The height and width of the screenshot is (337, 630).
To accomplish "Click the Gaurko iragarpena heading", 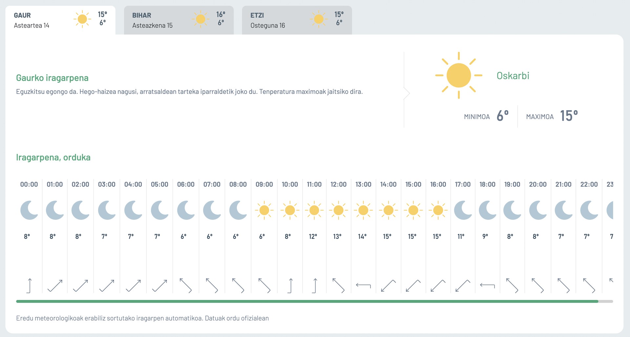I will pyautogui.click(x=52, y=78).
